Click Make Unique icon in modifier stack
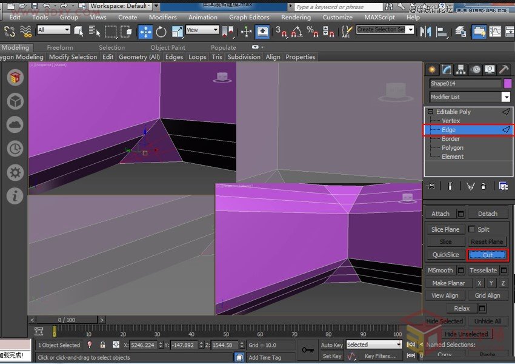515x364 pixels. click(470, 186)
